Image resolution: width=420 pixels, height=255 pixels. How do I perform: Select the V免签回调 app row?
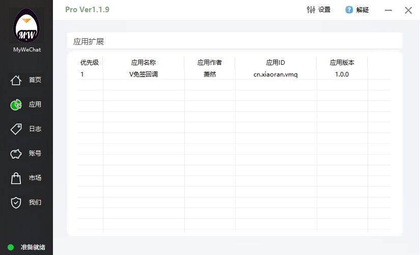[x=144, y=74]
